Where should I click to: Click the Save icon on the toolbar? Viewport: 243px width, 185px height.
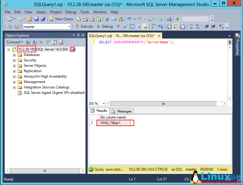tap(36, 19)
